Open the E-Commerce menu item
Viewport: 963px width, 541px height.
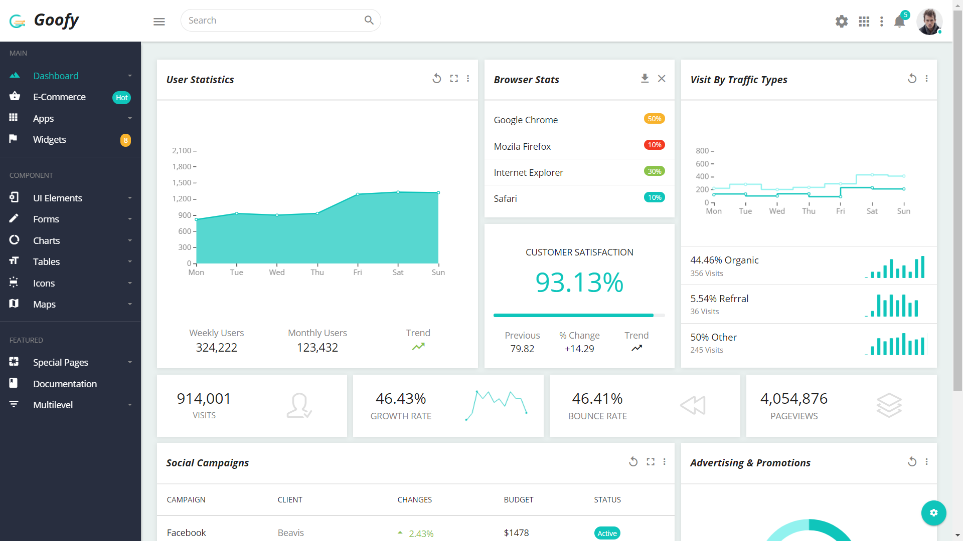pos(59,97)
